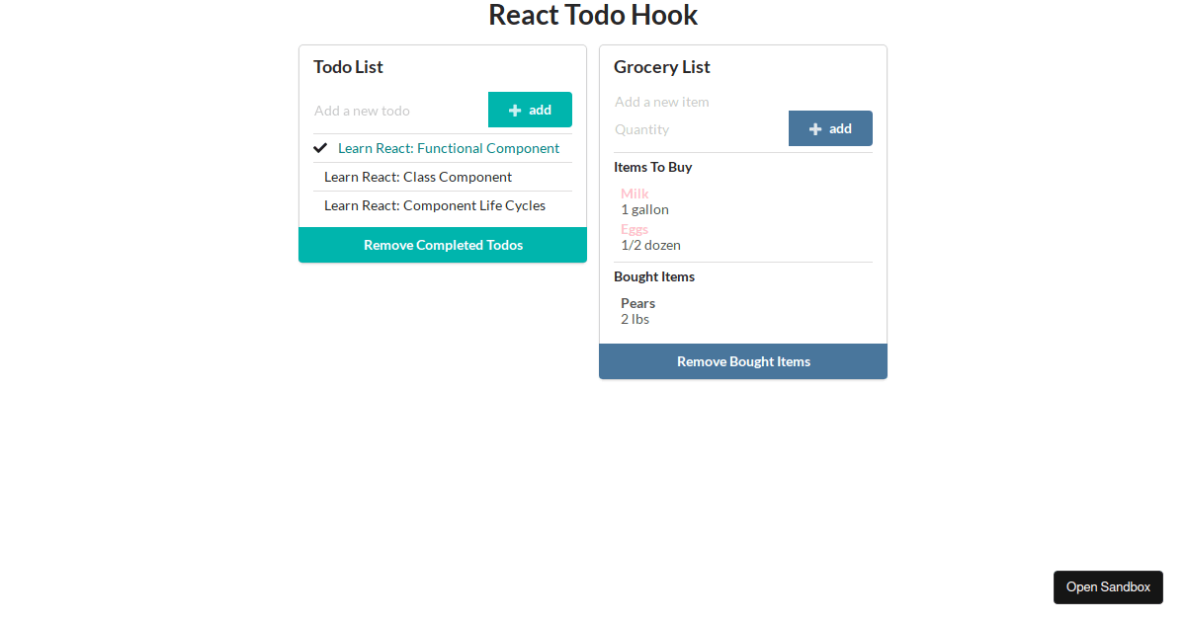Move Pears back to Items To Buy

637,303
